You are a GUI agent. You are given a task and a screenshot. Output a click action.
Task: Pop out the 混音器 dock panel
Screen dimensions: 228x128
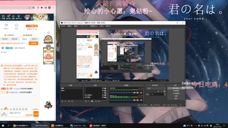pos(144,85)
